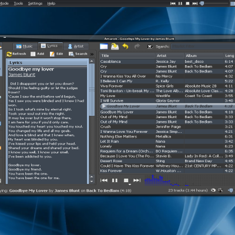Go to next track in playlist controls
The width and height of the screenshot is (235, 235).
[137, 180]
